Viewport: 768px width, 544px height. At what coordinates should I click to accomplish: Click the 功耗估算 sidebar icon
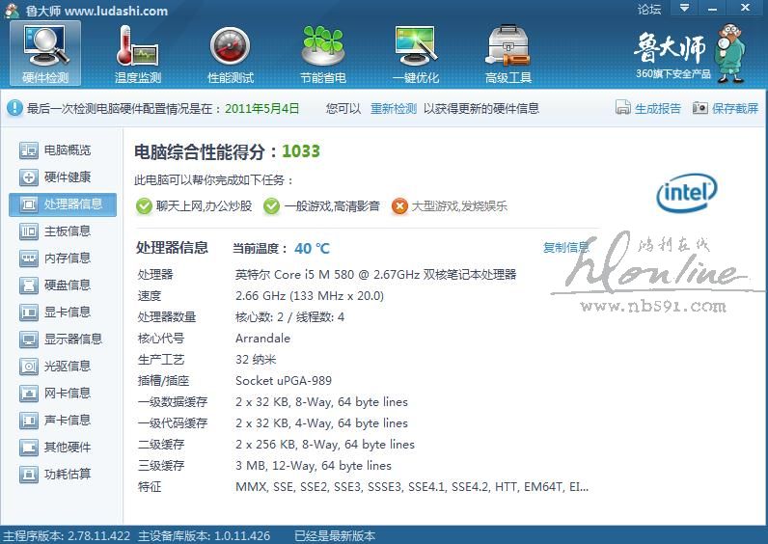[x=28, y=474]
